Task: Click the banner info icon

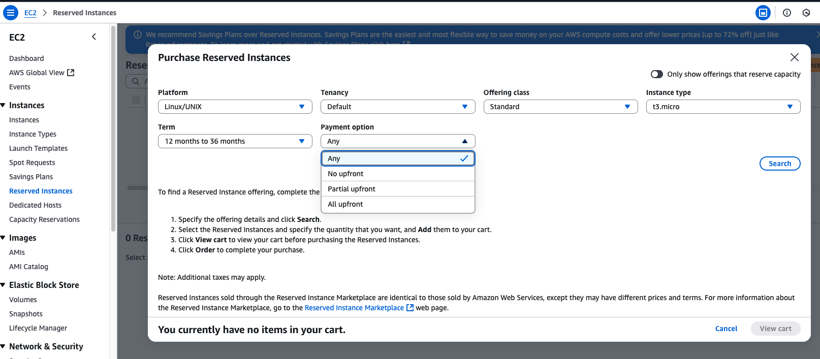Action: coord(138,35)
